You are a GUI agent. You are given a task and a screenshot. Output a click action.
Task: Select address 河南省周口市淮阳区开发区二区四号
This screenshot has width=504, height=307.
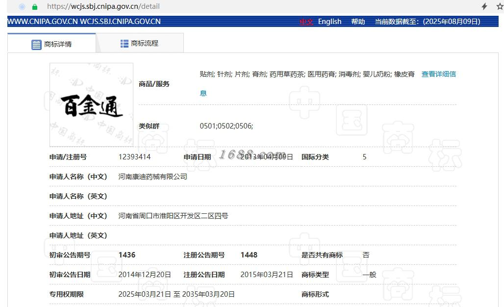(x=173, y=216)
